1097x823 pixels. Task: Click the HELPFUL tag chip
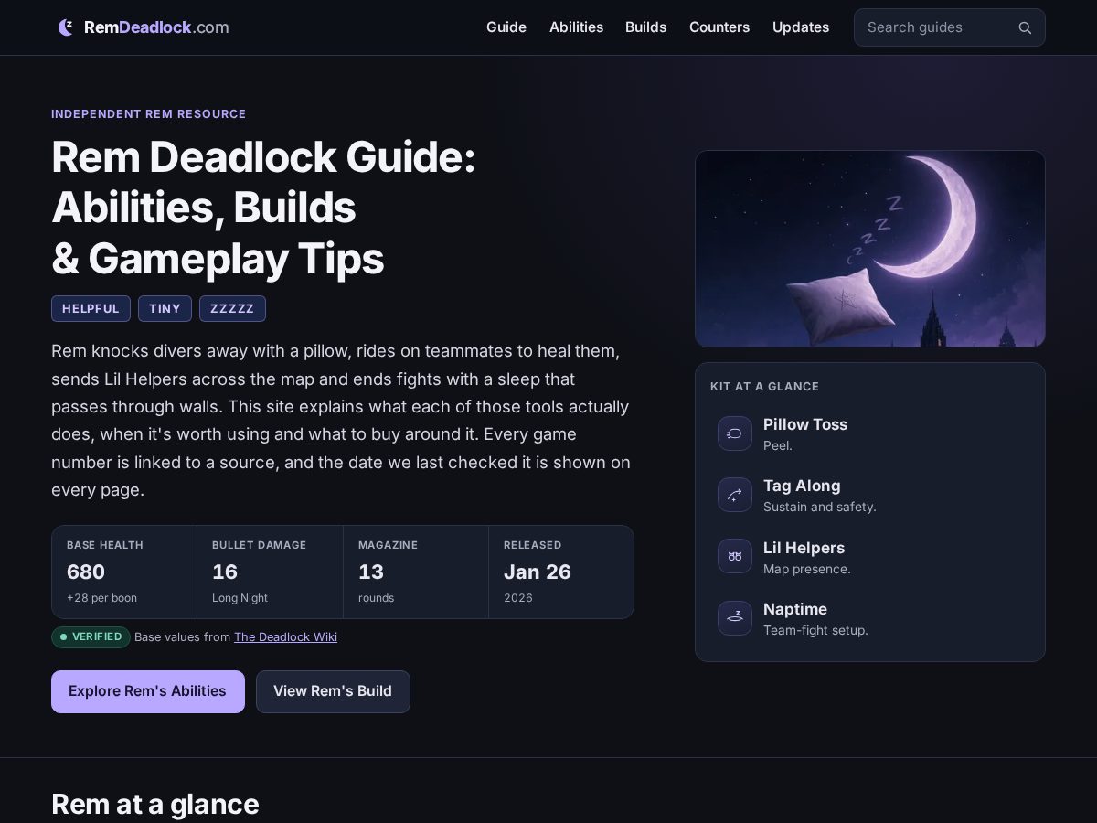pyautogui.click(x=91, y=309)
